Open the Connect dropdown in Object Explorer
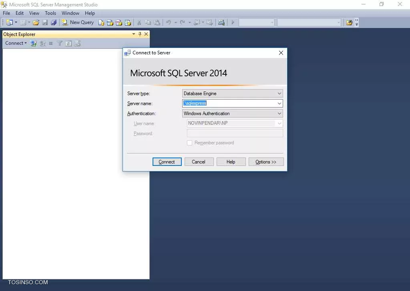Image resolution: width=410 pixels, height=291 pixels. 16,43
